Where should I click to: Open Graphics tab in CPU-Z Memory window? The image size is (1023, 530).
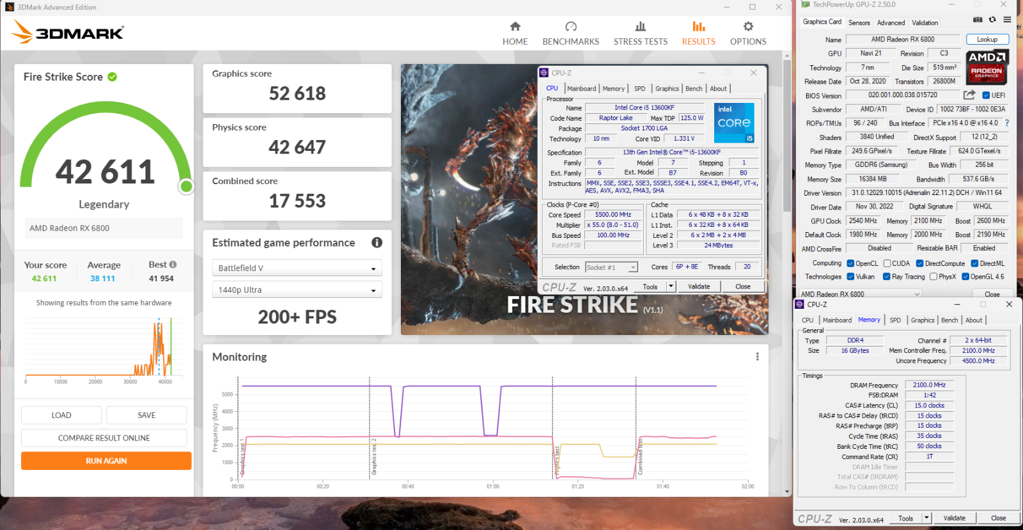click(x=923, y=320)
